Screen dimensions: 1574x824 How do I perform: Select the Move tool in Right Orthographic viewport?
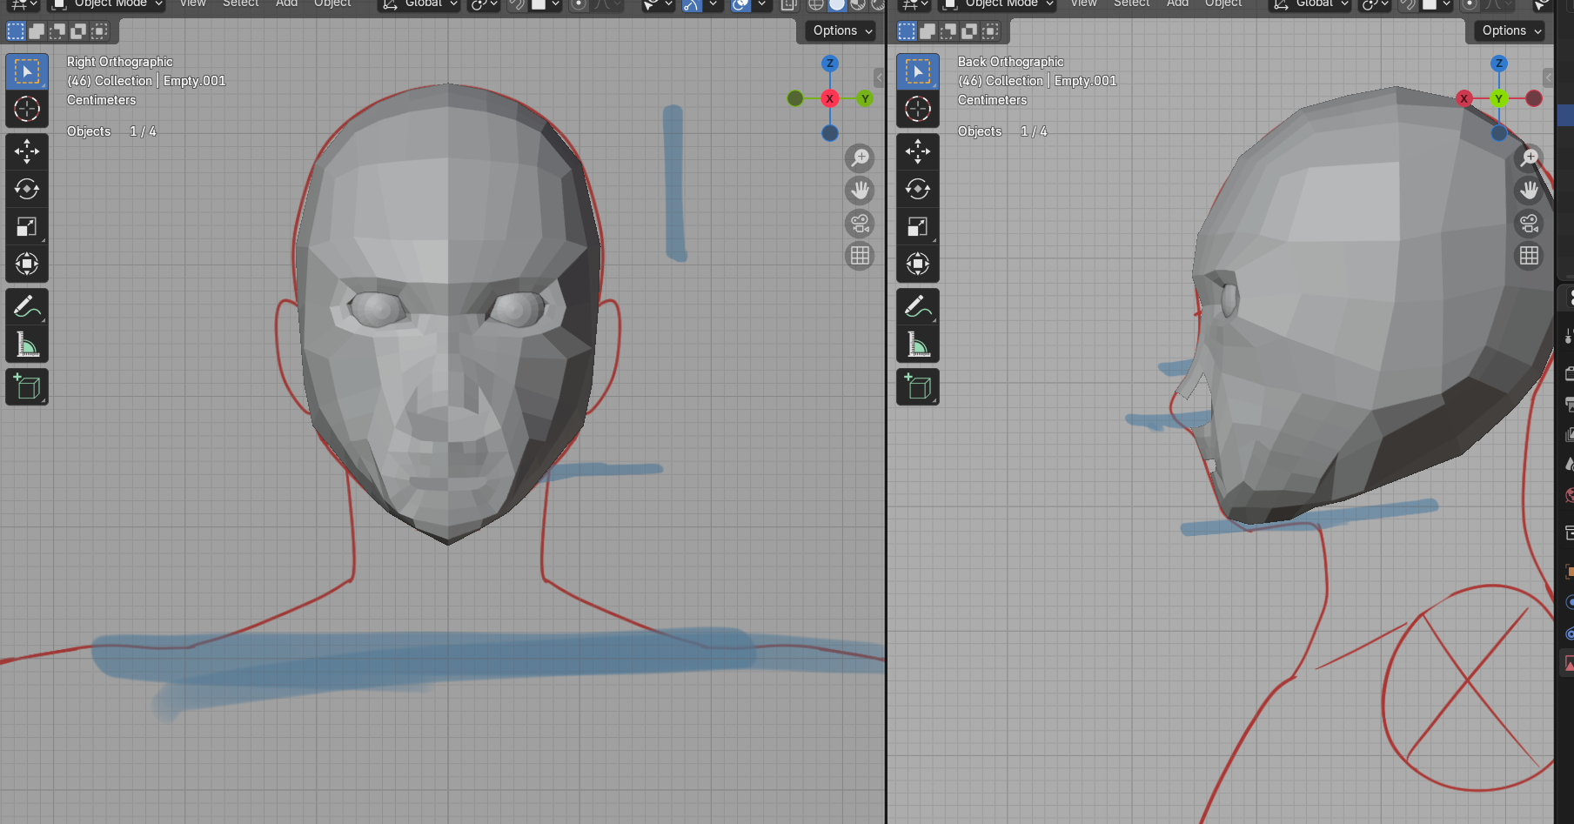[27, 151]
